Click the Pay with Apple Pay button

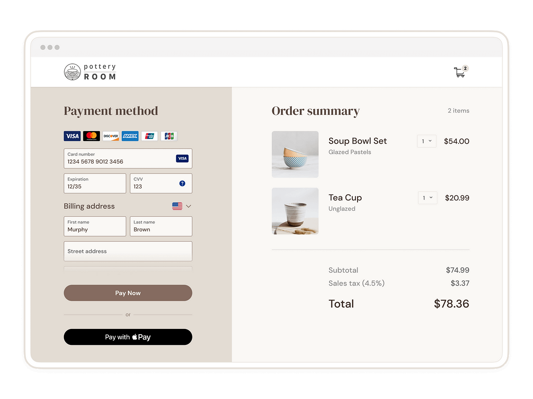tap(128, 337)
